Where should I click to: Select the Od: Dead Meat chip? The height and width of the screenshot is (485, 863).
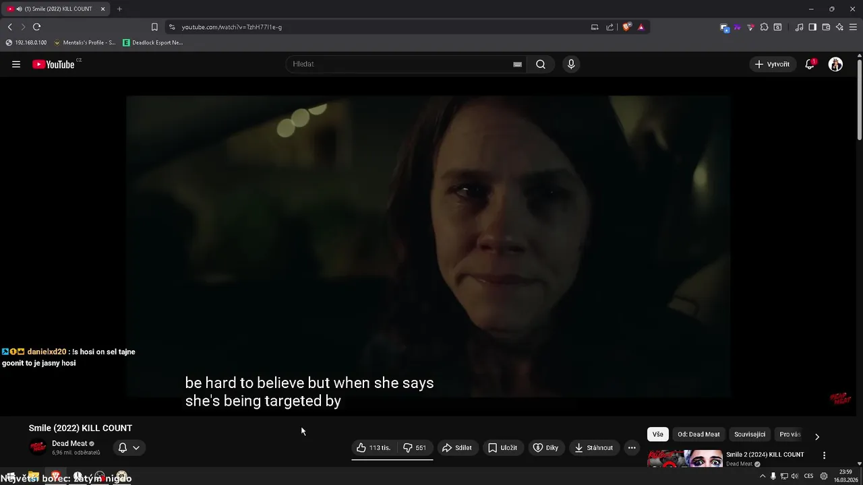pos(698,434)
